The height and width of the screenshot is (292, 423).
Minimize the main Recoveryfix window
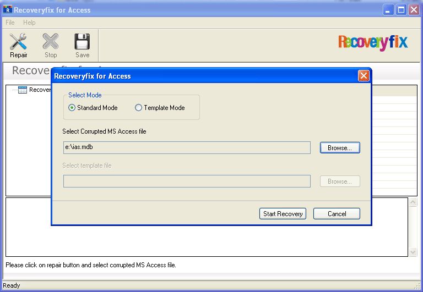click(388, 10)
